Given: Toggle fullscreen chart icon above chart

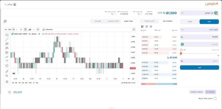Looking at the screenshot, I should [5, 21].
